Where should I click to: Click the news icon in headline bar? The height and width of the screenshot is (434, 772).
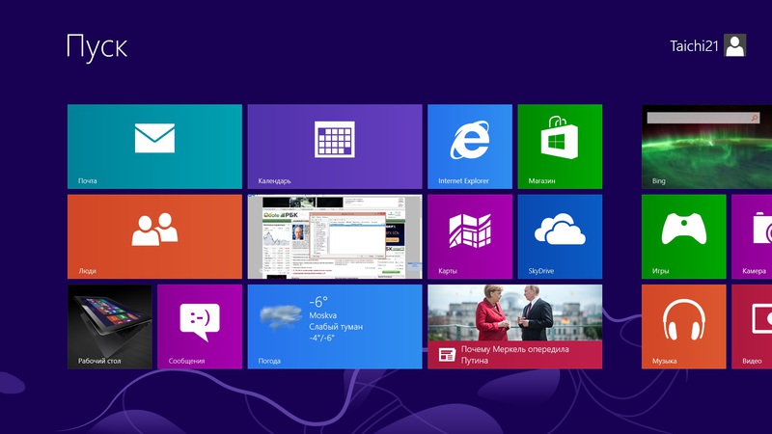[x=447, y=354]
